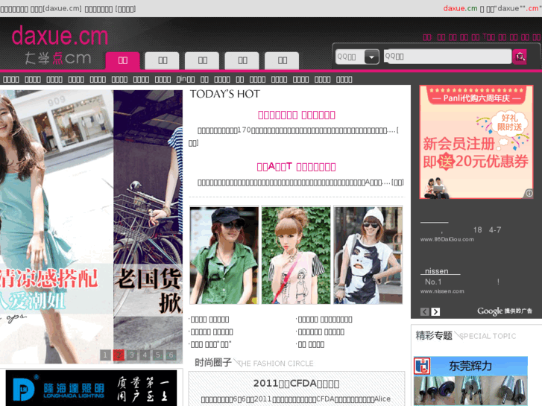Open the teal dress girl slide image
Screen dimensions: 542x406
57,226
